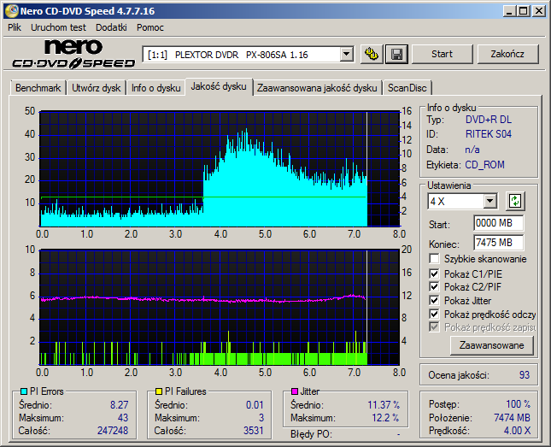Screen dimensions: 551x447
Task: Click the green refresh speed icon
Action: coord(515,201)
